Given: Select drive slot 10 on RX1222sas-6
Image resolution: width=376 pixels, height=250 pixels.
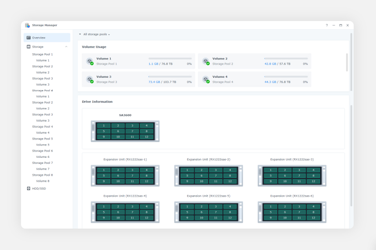Looking at the screenshot, I should click(x=285, y=218).
